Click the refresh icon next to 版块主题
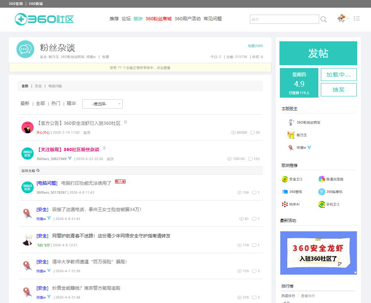The height and width of the screenshot is (303, 371). [x=38, y=171]
